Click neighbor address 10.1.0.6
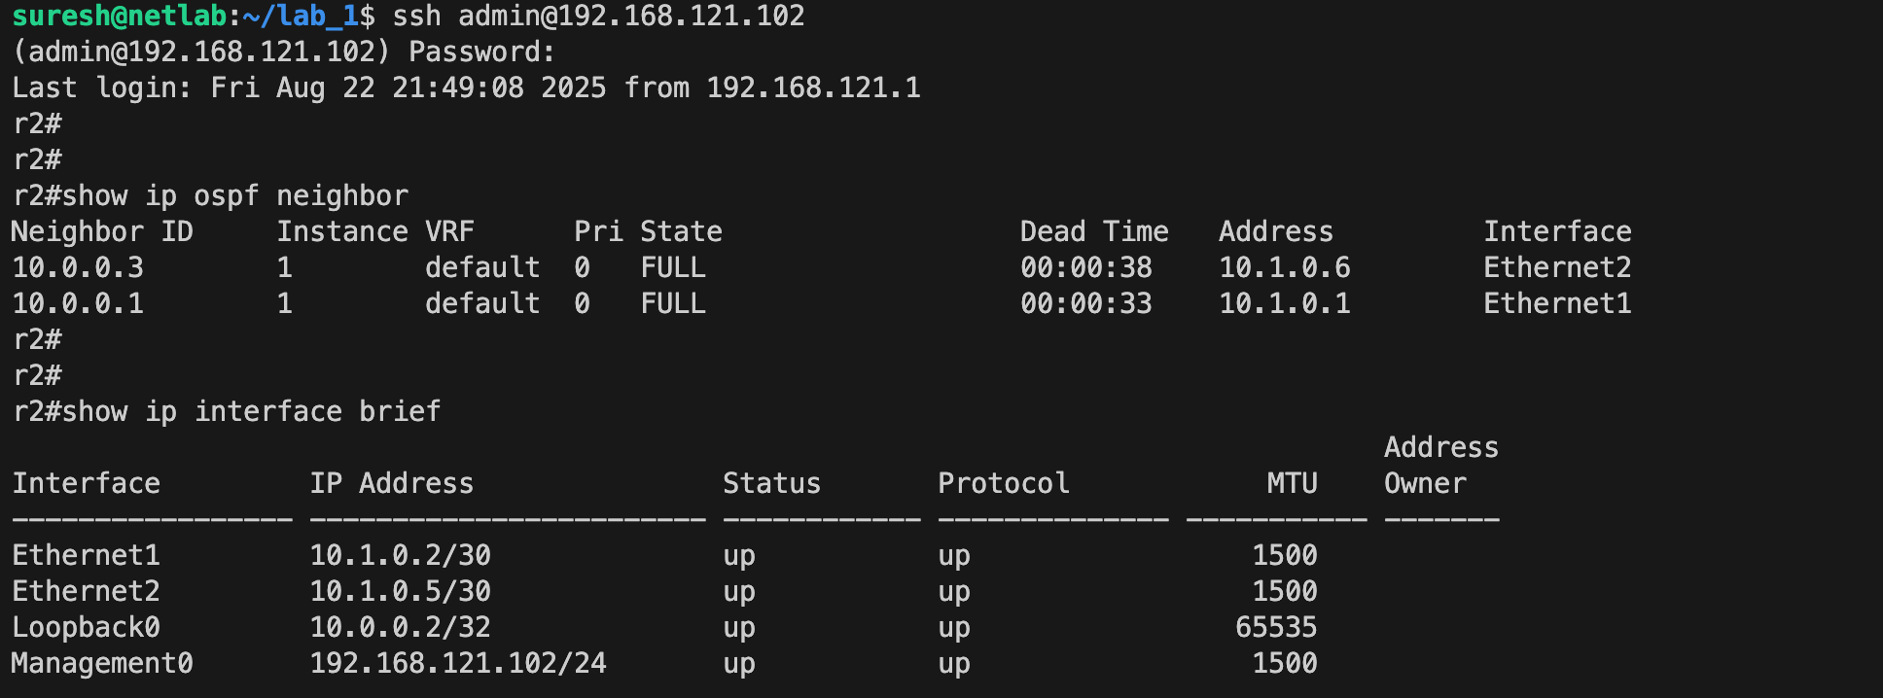 tap(1284, 268)
